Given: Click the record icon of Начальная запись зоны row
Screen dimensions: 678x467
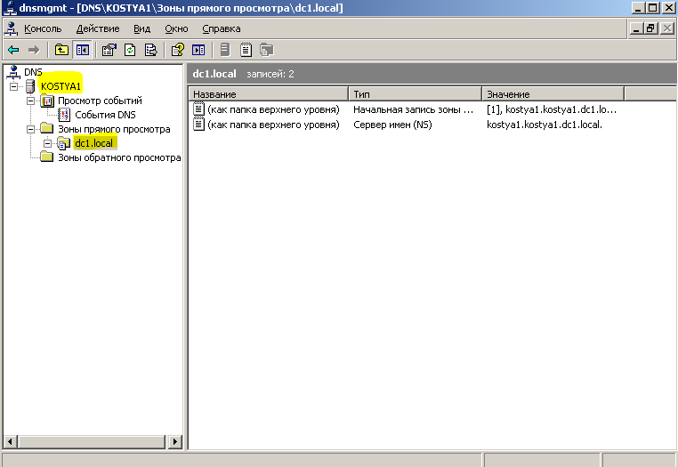Looking at the screenshot, I should (x=198, y=109).
